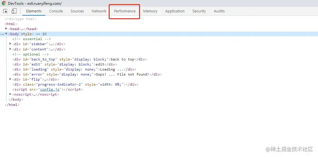Open the Console tab
Viewport: 318px width, 157px height.
(56, 11)
